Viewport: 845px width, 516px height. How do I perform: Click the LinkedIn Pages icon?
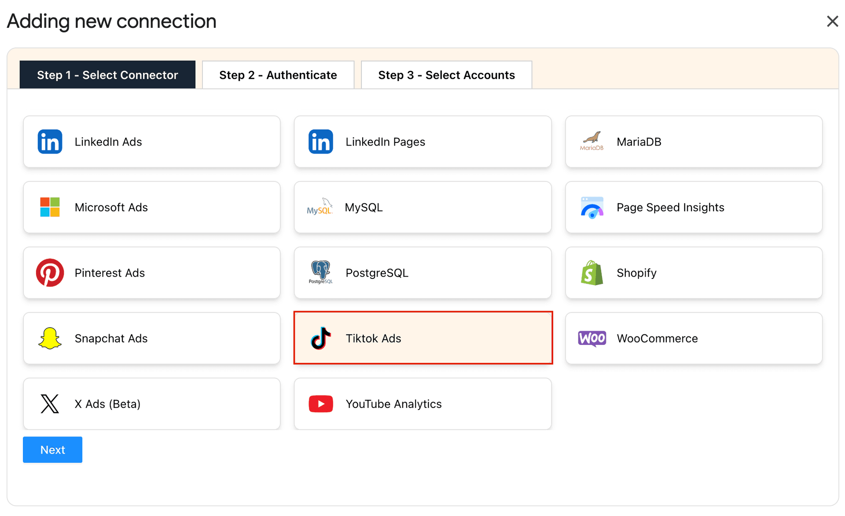[321, 142]
